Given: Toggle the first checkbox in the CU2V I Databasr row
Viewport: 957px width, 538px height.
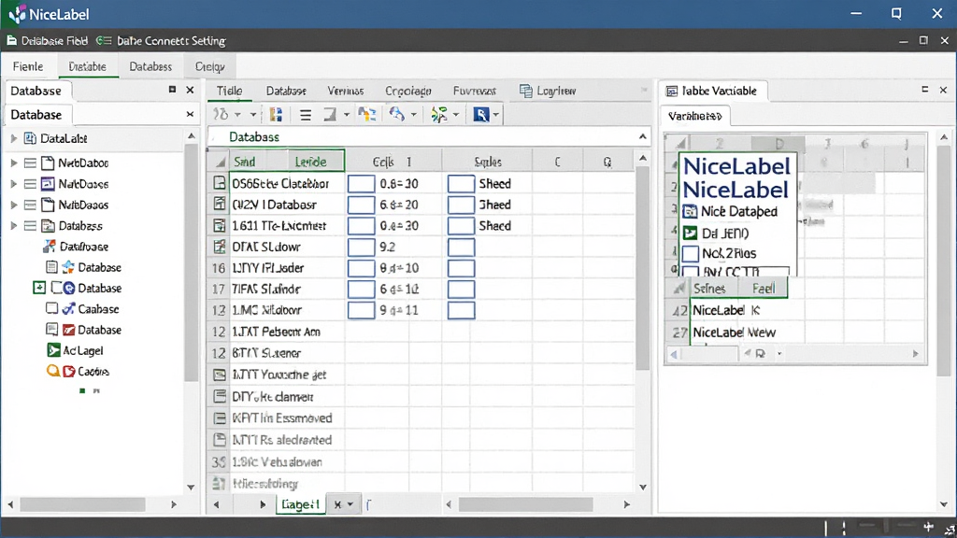Looking at the screenshot, I should [x=361, y=205].
